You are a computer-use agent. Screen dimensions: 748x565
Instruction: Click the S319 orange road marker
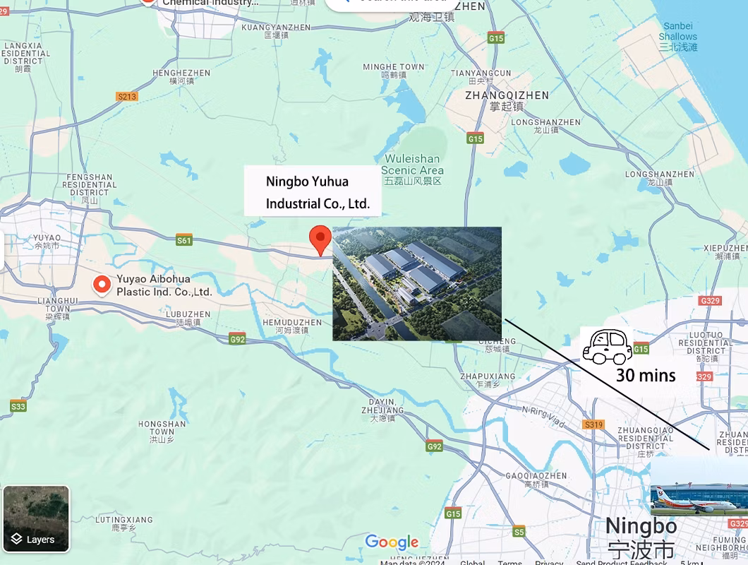[594, 424]
